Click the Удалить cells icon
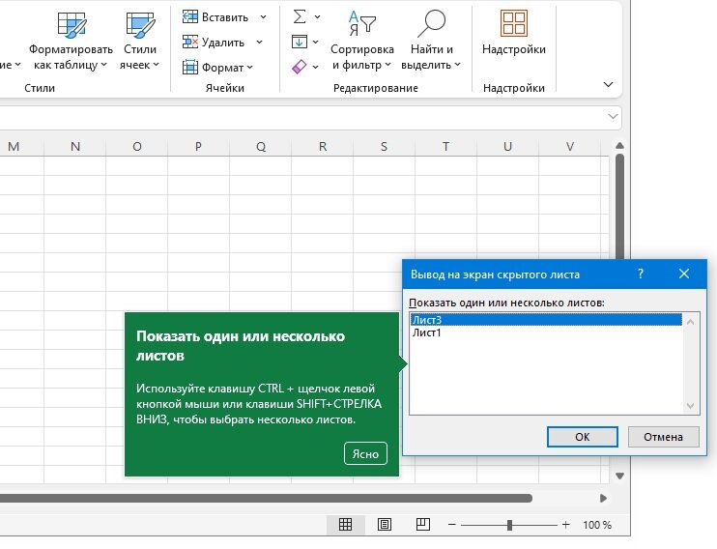 (x=189, y=43)
